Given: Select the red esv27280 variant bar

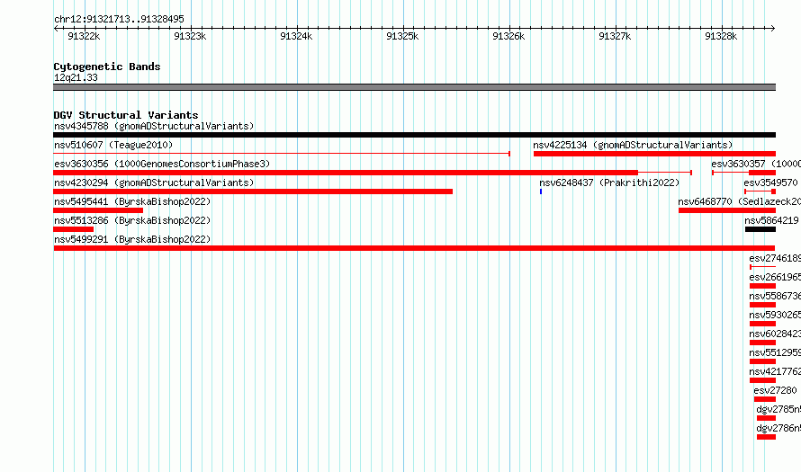Looking at the screenshot, I should pos(765,399).
